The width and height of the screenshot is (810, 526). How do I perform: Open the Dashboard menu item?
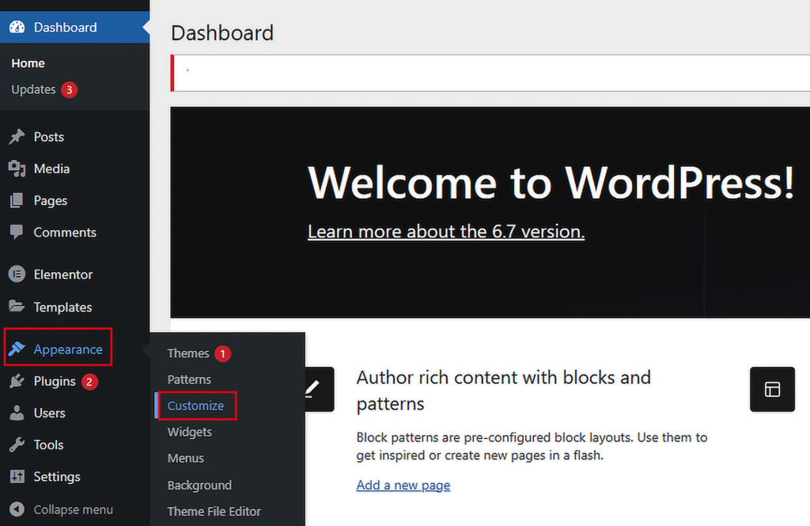click(74, 28)
